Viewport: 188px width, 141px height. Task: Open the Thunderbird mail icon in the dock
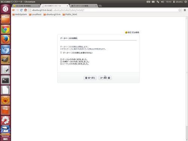pyautogui.click(x=5, y=127)
